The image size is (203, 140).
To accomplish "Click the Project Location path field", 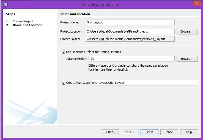I will pos(130,31).
